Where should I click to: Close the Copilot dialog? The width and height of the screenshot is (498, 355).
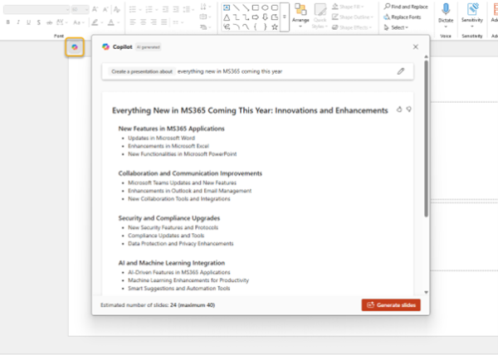pyautogui.click(x=416, y=47)
